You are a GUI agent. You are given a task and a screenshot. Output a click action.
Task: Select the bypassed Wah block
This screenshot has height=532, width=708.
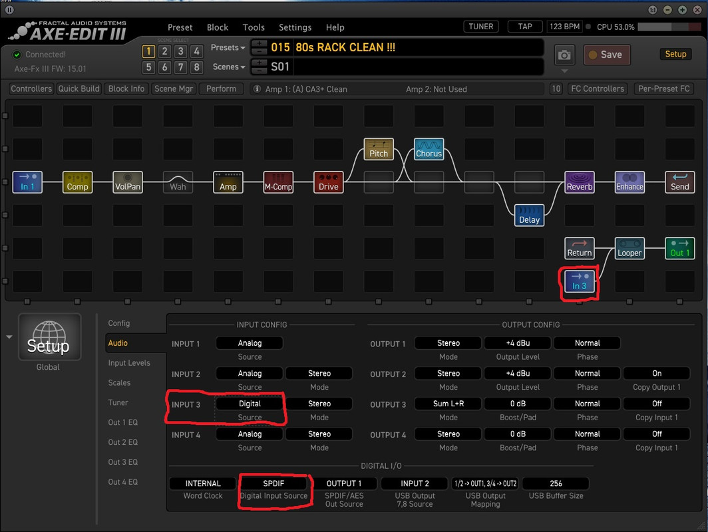(178, 182)
